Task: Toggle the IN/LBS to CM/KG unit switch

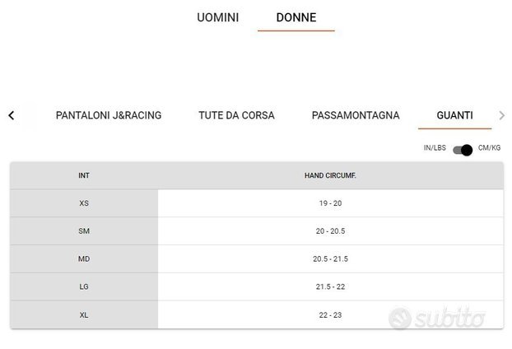Action: coord(463,150)
